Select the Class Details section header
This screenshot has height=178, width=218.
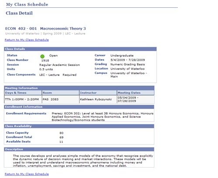[x=80, y=49]
